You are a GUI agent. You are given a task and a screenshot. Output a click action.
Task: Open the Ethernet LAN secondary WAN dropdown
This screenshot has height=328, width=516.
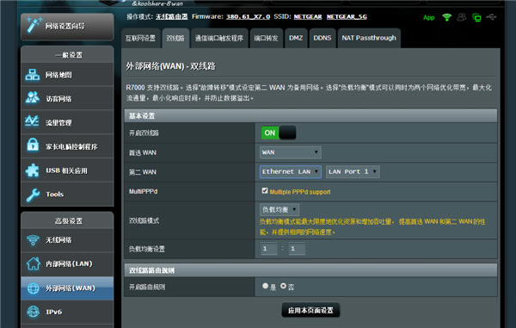291,171
